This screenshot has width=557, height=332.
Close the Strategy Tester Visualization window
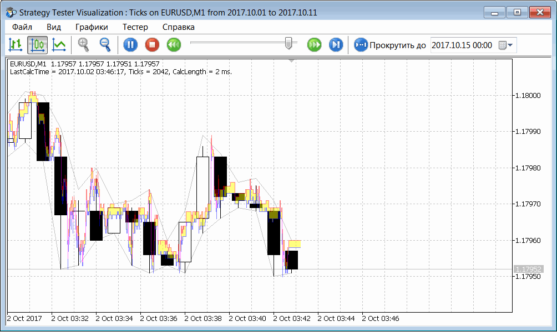point(540,12)
